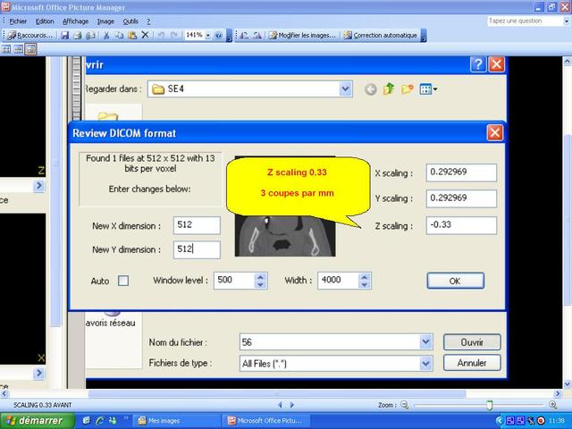Click the Back arrow in Ouvrir dialog
572x429 pixels.
click(x=371, y=89)
